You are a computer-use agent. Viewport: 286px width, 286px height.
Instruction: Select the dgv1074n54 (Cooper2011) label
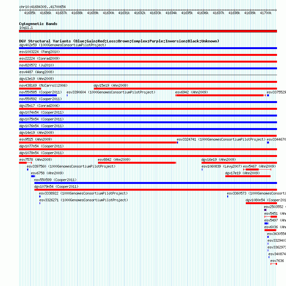(41, 112)
